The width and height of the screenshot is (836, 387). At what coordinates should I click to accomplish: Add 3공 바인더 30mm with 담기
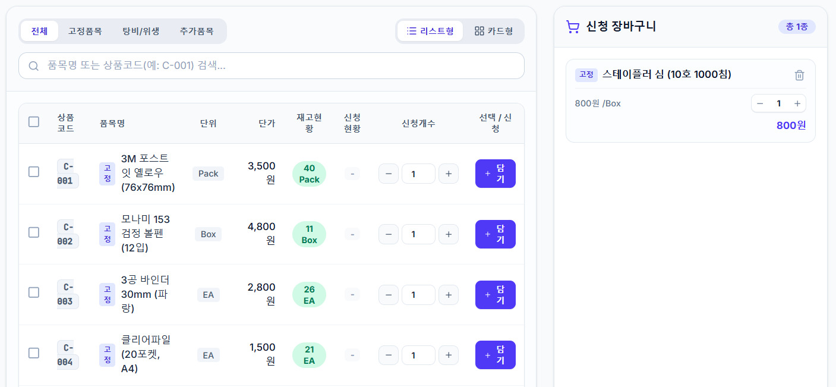[x=496, y=295]
